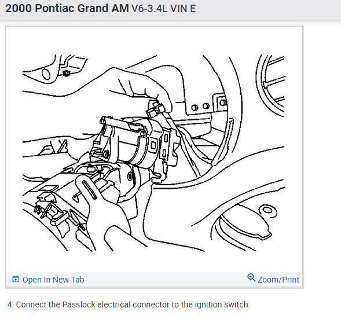Click the round cap in the drawing's lower right
Viewport: 341px width, 319px height.
coord(245,226)
